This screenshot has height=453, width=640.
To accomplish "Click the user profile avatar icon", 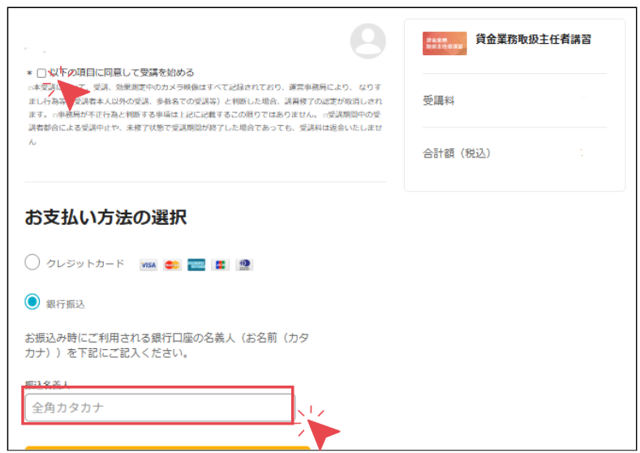I will pos(367,41).
